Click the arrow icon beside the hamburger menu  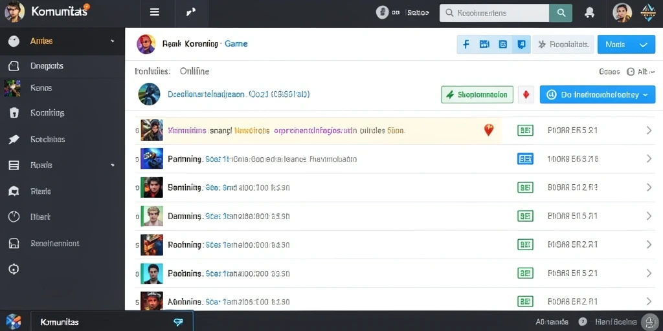click(191, 12)
